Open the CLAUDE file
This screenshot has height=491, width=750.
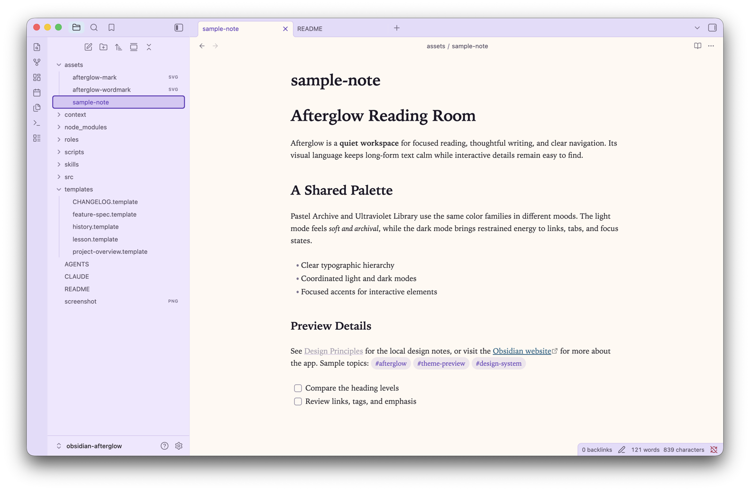click(x=119, y=277)
